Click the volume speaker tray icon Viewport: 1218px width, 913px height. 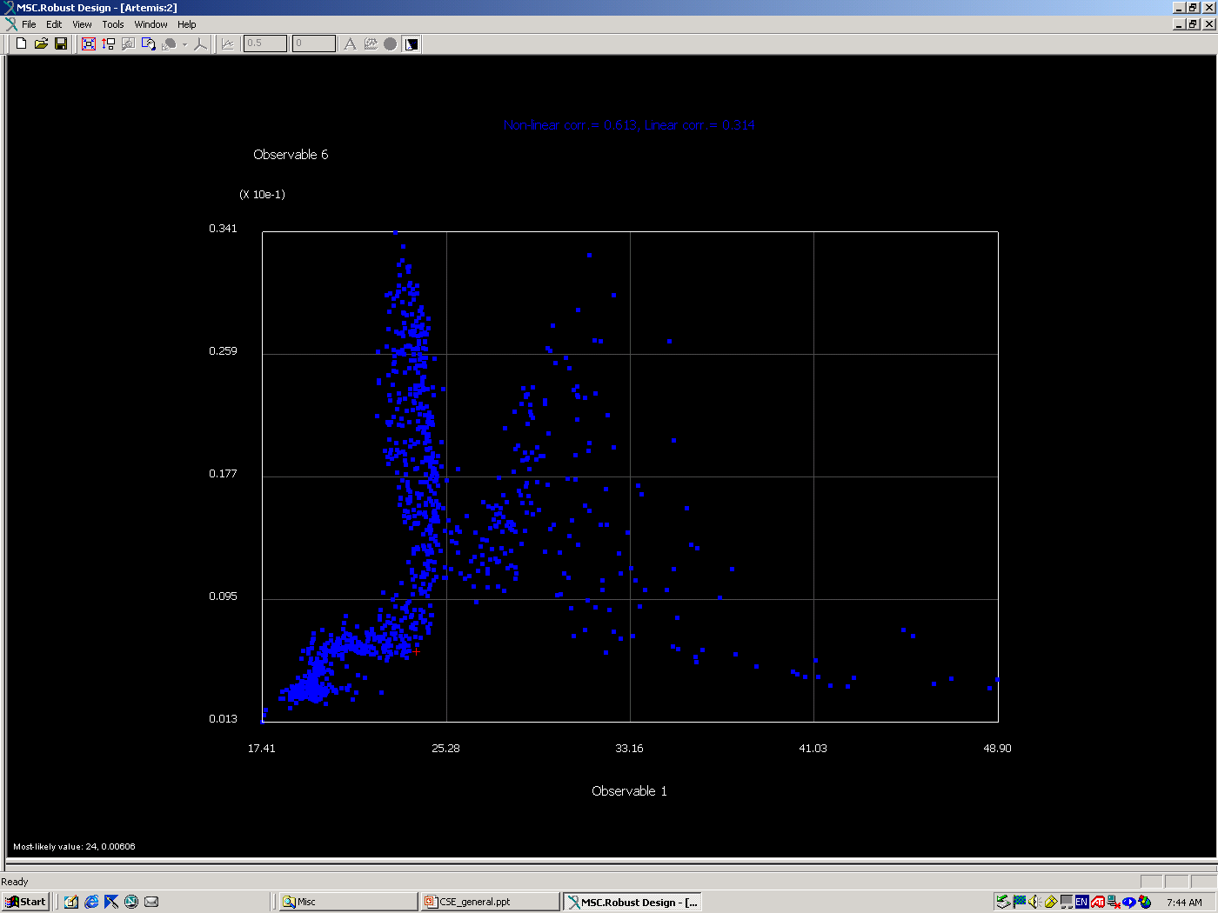click(1034, 902)
